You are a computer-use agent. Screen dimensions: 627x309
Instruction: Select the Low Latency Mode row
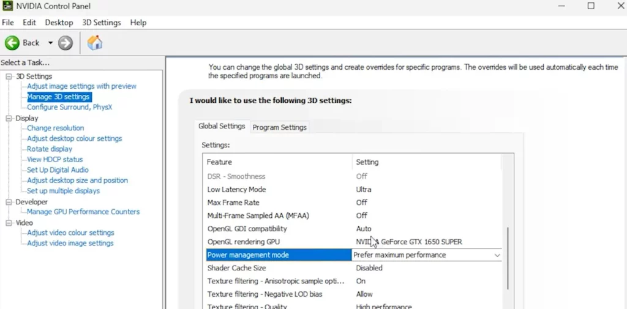(x=236, y=190)
